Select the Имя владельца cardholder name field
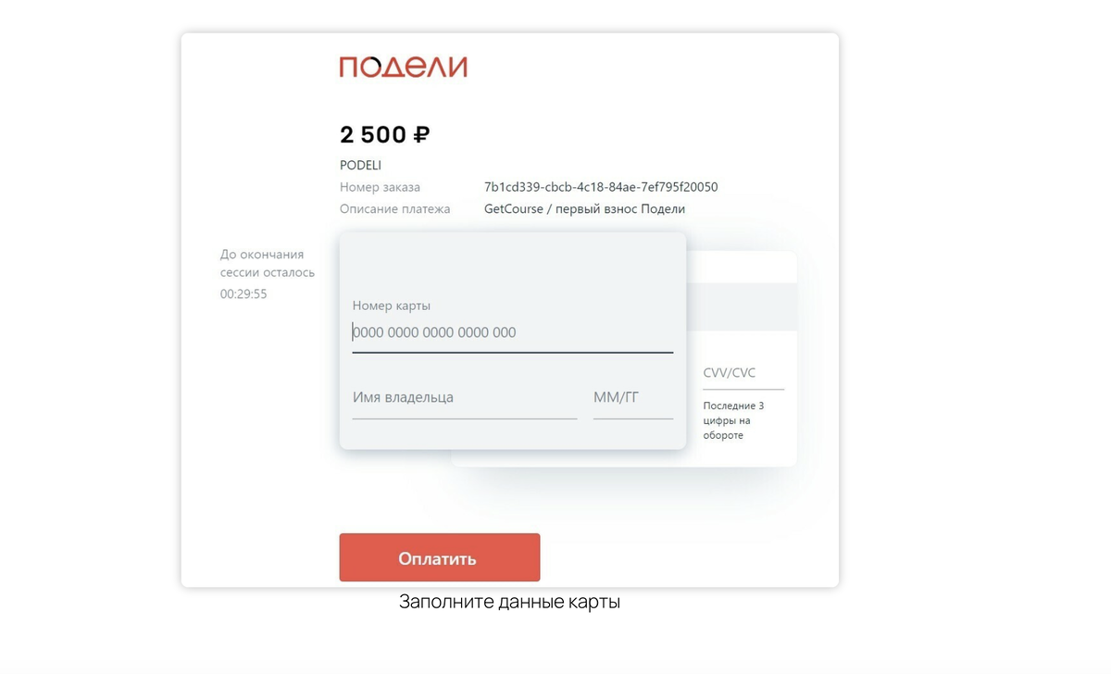This screenshot has width=1111, height=674. (x=464, y=398)
